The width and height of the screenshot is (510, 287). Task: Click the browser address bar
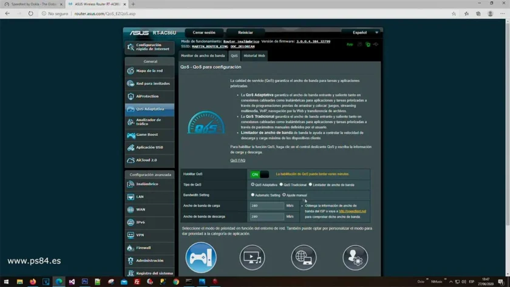pyautogui.click(x=244, y=13)
